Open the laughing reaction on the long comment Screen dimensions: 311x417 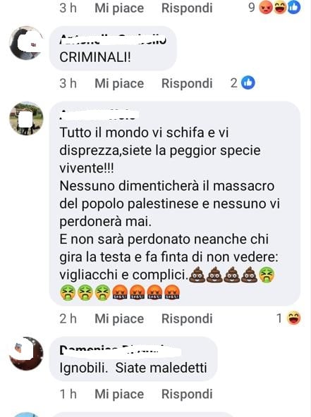294,318
